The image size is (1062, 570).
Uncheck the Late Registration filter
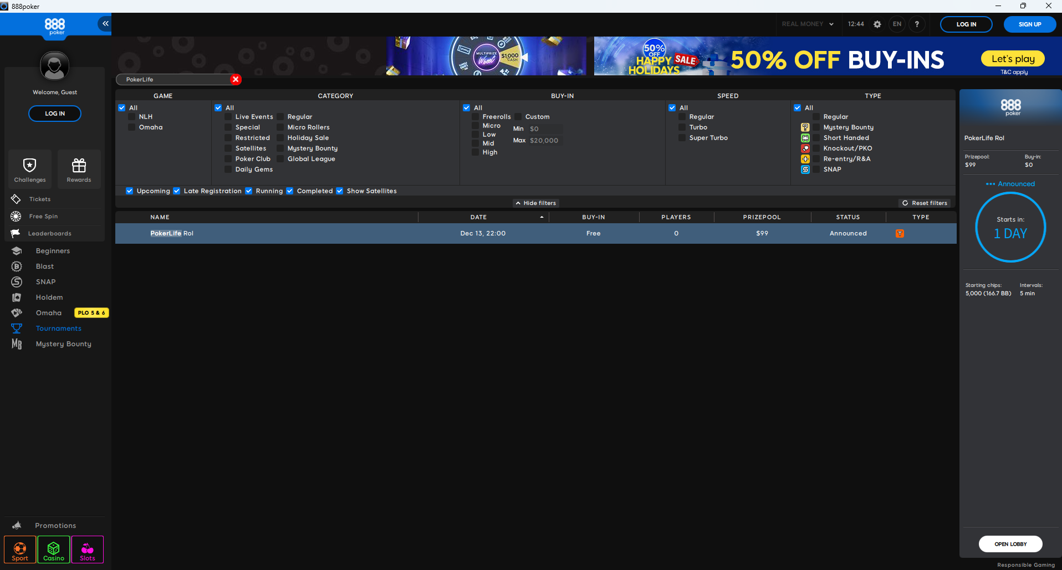pos(176,191)
